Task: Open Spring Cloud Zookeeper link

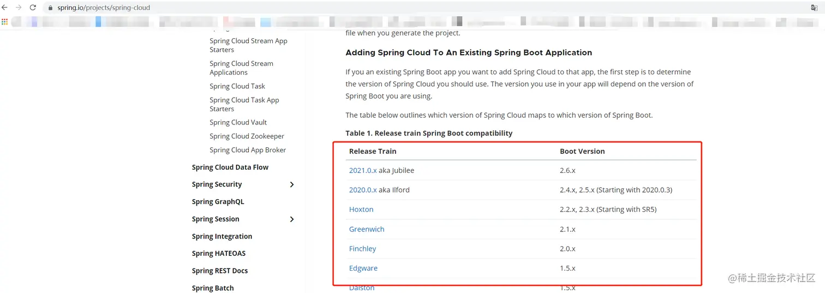Action: click(x=247, y=136)
